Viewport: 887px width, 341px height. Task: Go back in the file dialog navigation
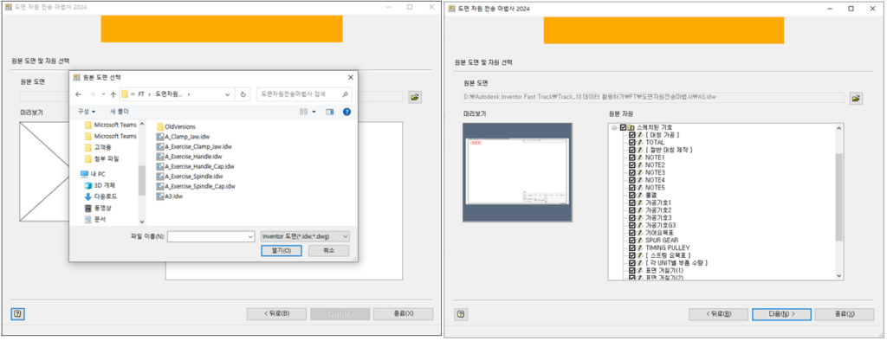point(78,94)
